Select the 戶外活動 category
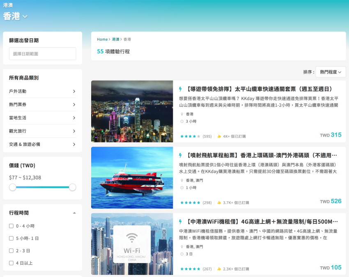The height and width of the screenshot is (277, 349). tap(42, 91)
